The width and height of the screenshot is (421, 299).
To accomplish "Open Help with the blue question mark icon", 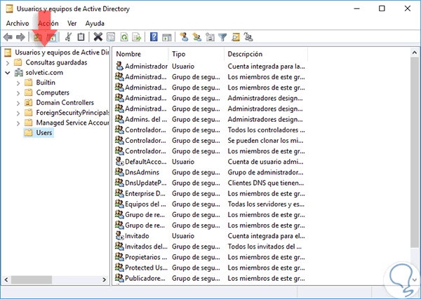I will 154,37.
